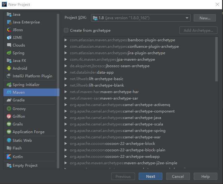The image size is (223, 184).
Task: Pick the Gradle elephant icon
Action: [x=9, y=100]
